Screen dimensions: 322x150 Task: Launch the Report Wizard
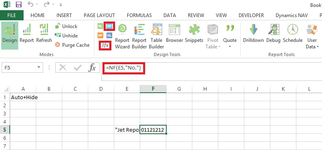[x=122, y=36]
